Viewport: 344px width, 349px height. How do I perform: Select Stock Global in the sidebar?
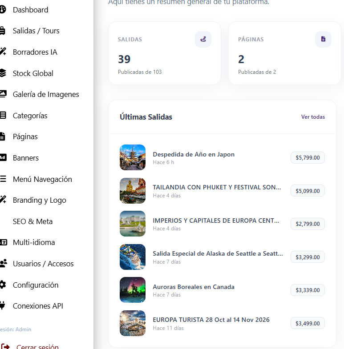pos(33,73)
